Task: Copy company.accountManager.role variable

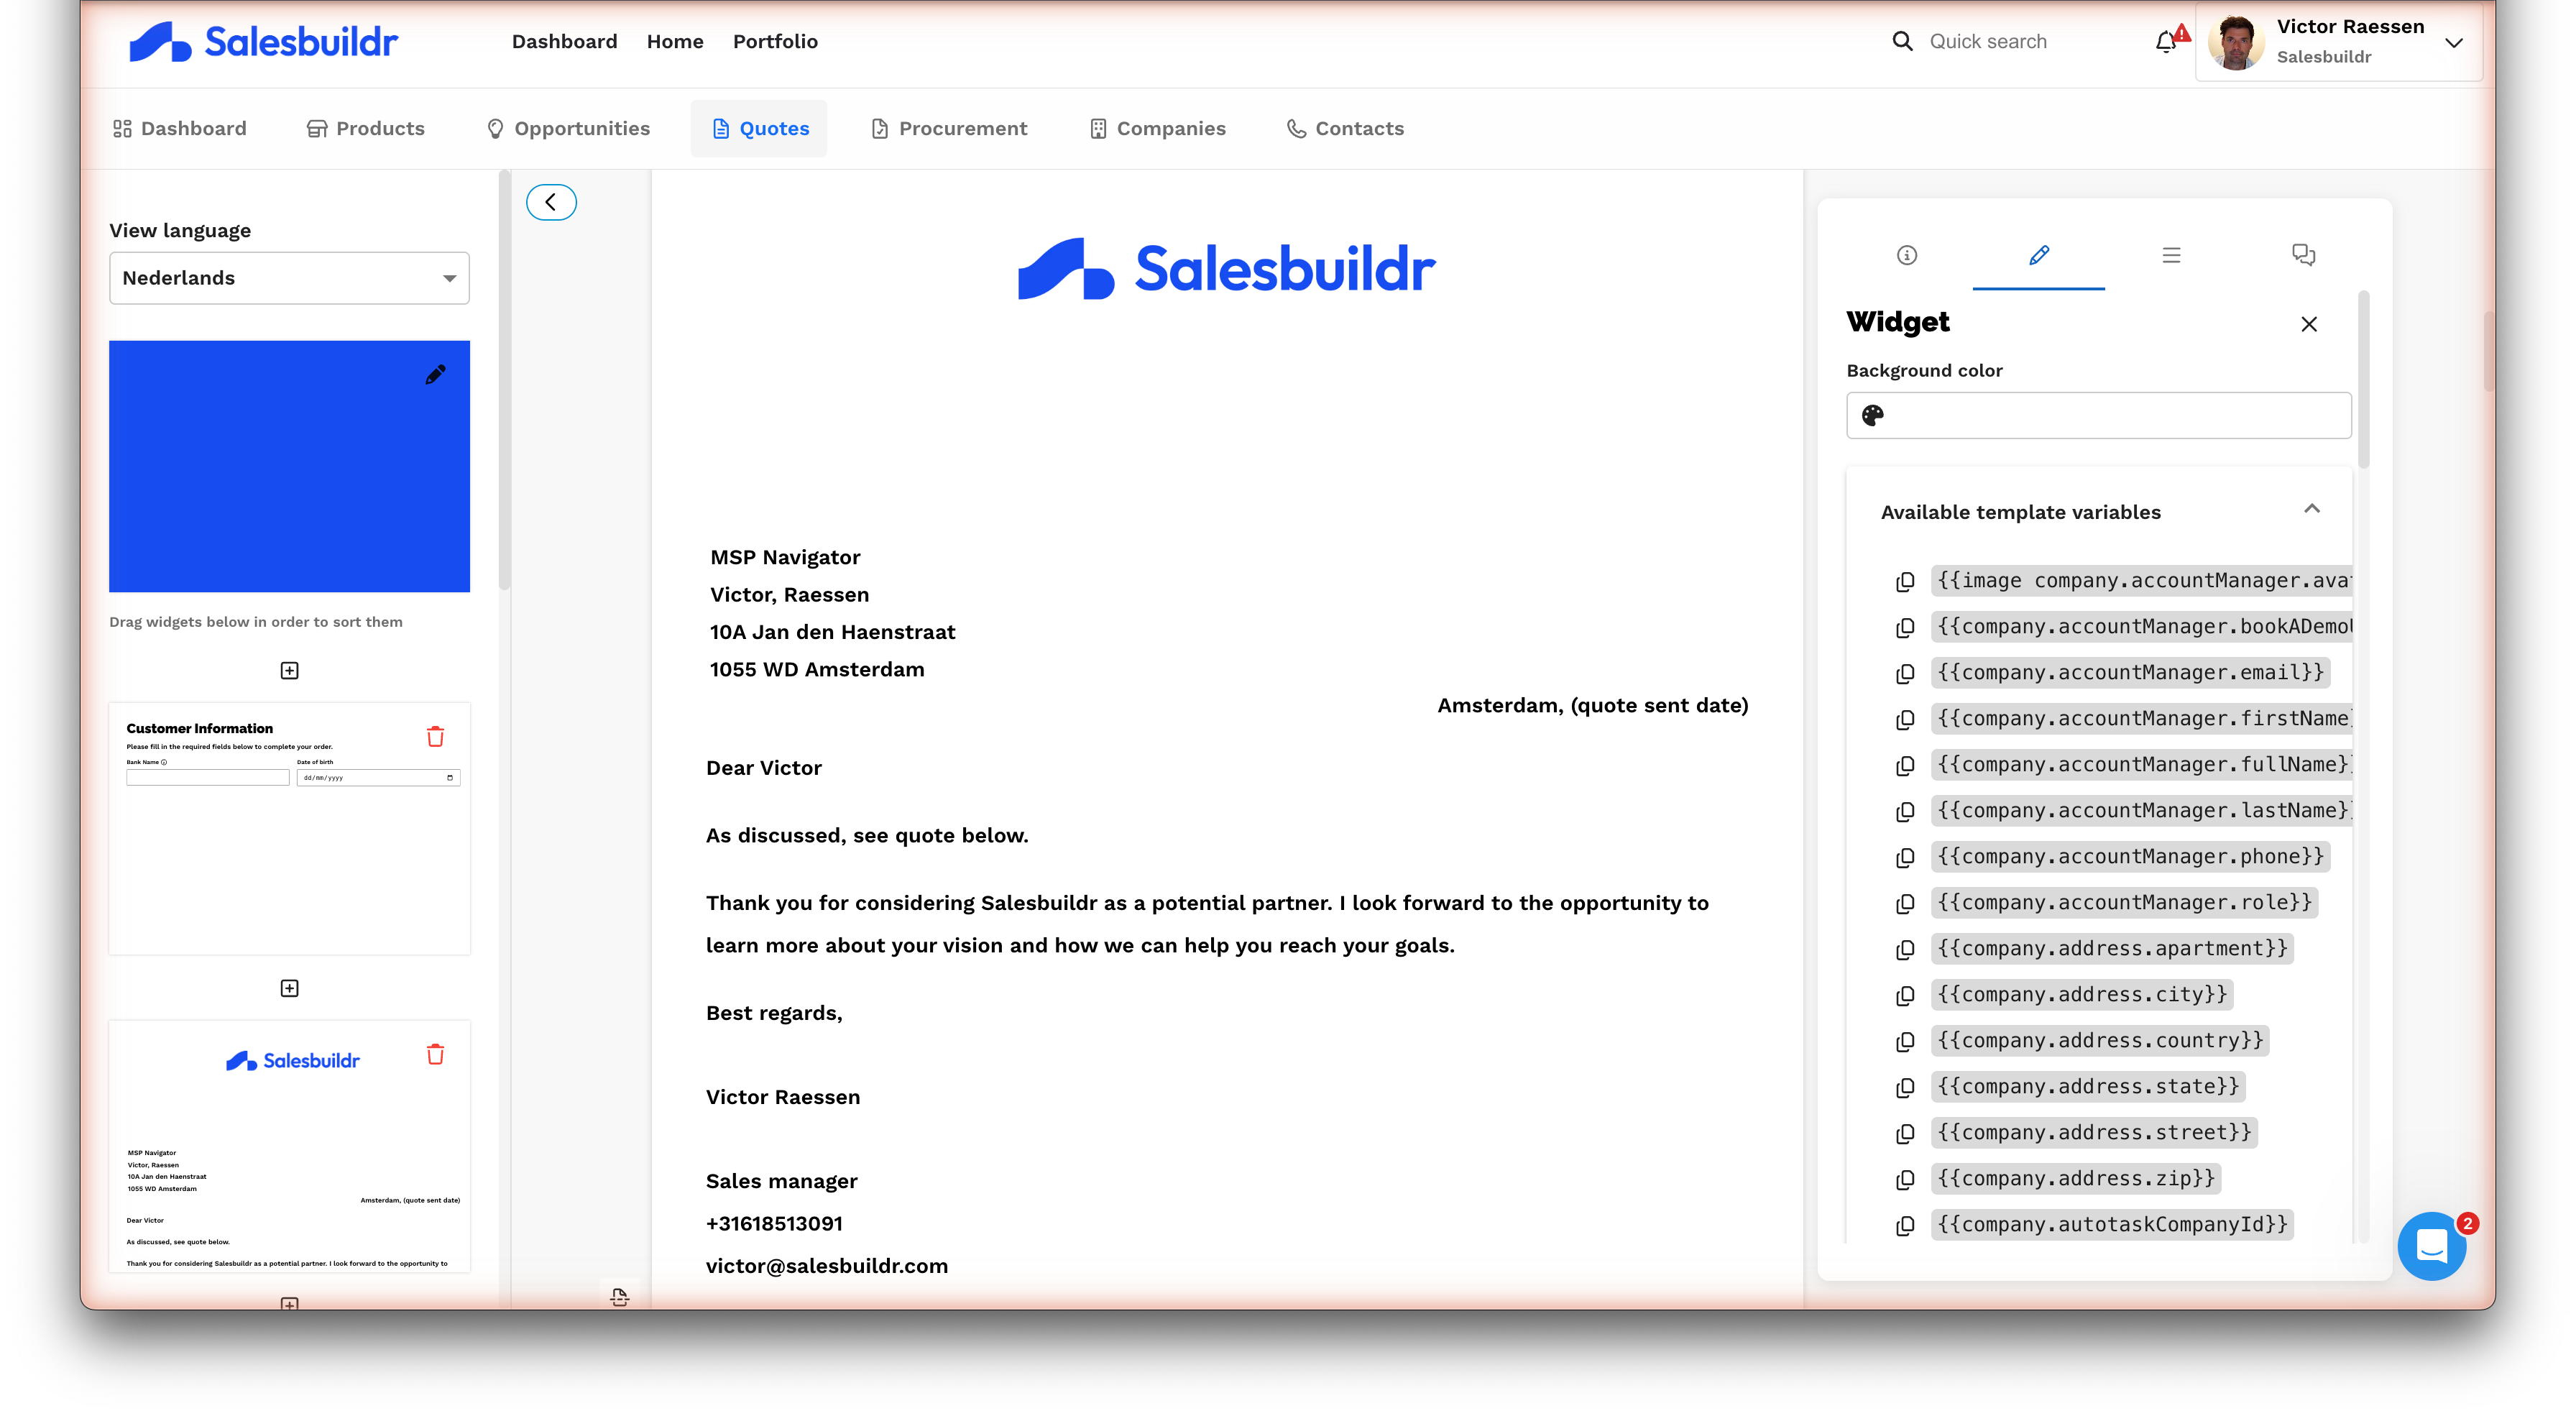Action: pyautogui.click(x=1905, y=904)
